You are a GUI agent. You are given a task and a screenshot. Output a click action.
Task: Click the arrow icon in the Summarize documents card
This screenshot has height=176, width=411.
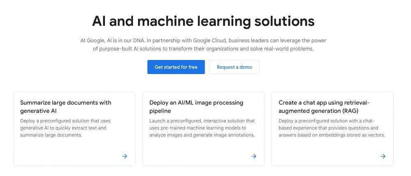(x=125, y=156)
